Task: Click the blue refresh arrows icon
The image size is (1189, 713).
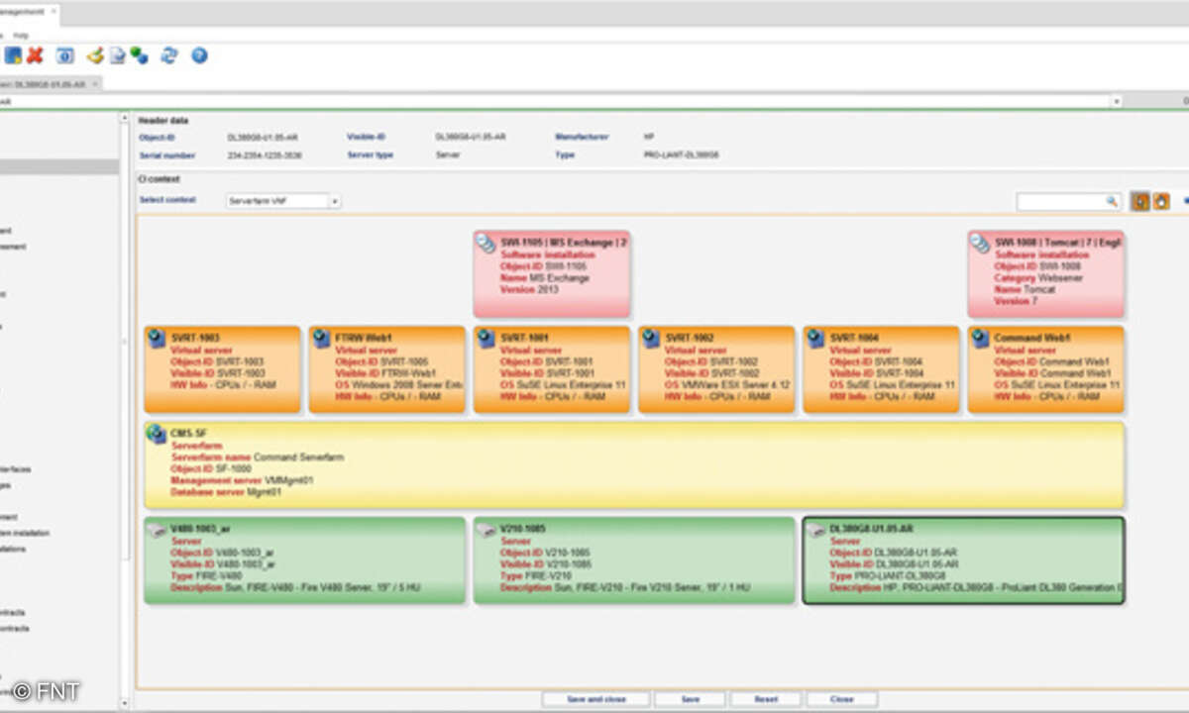Action: [x=169, y=55]
